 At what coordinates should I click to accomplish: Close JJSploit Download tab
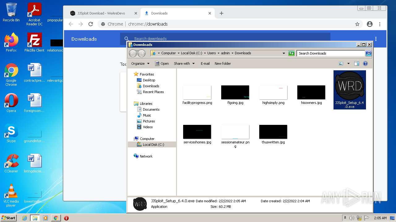coord(136,13)
